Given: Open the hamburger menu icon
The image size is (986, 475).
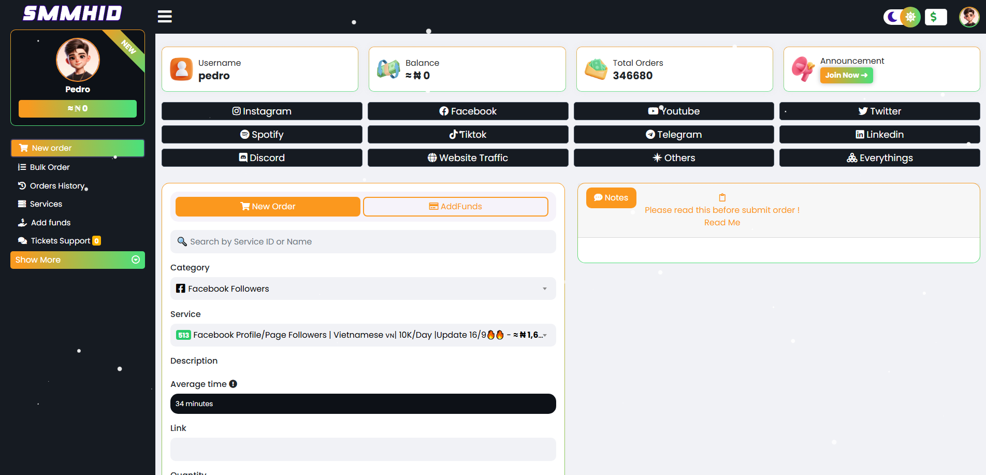Looking at the screenshot, I should click(165, 17).
